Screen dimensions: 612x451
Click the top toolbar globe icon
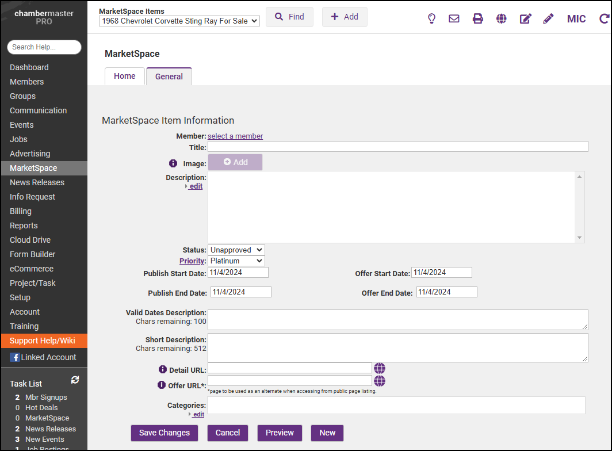[502, 18]
